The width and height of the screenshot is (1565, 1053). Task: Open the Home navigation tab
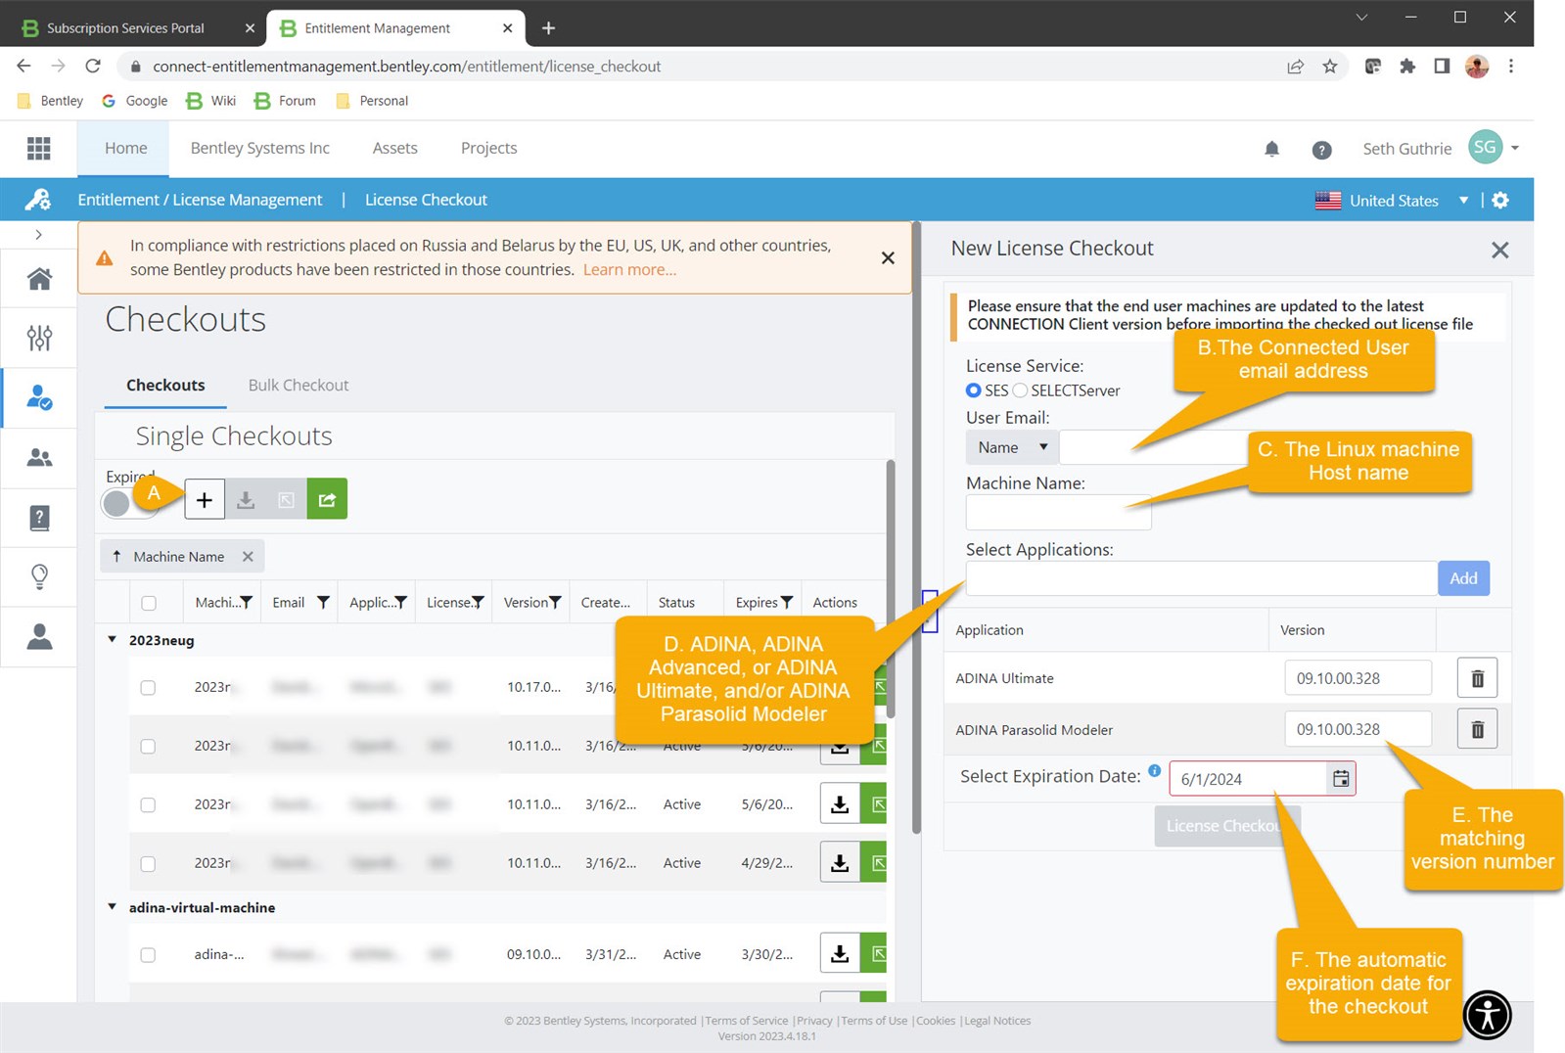126,149
